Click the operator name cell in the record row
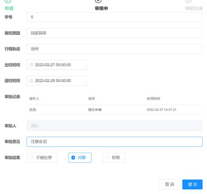The width and height of the screenshot is (207, 194). coord(33,110)
